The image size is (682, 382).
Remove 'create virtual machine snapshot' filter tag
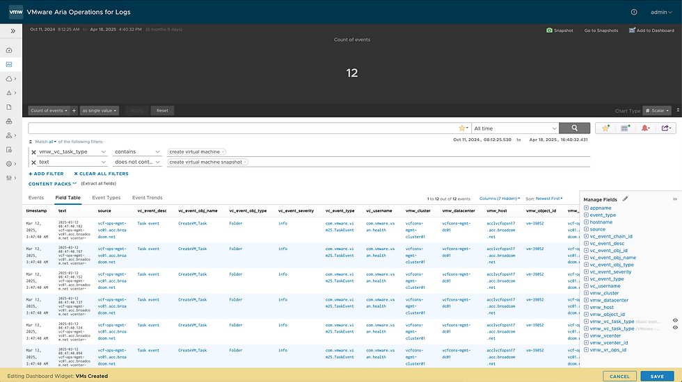pyautogui.click(x=245, y=162)
